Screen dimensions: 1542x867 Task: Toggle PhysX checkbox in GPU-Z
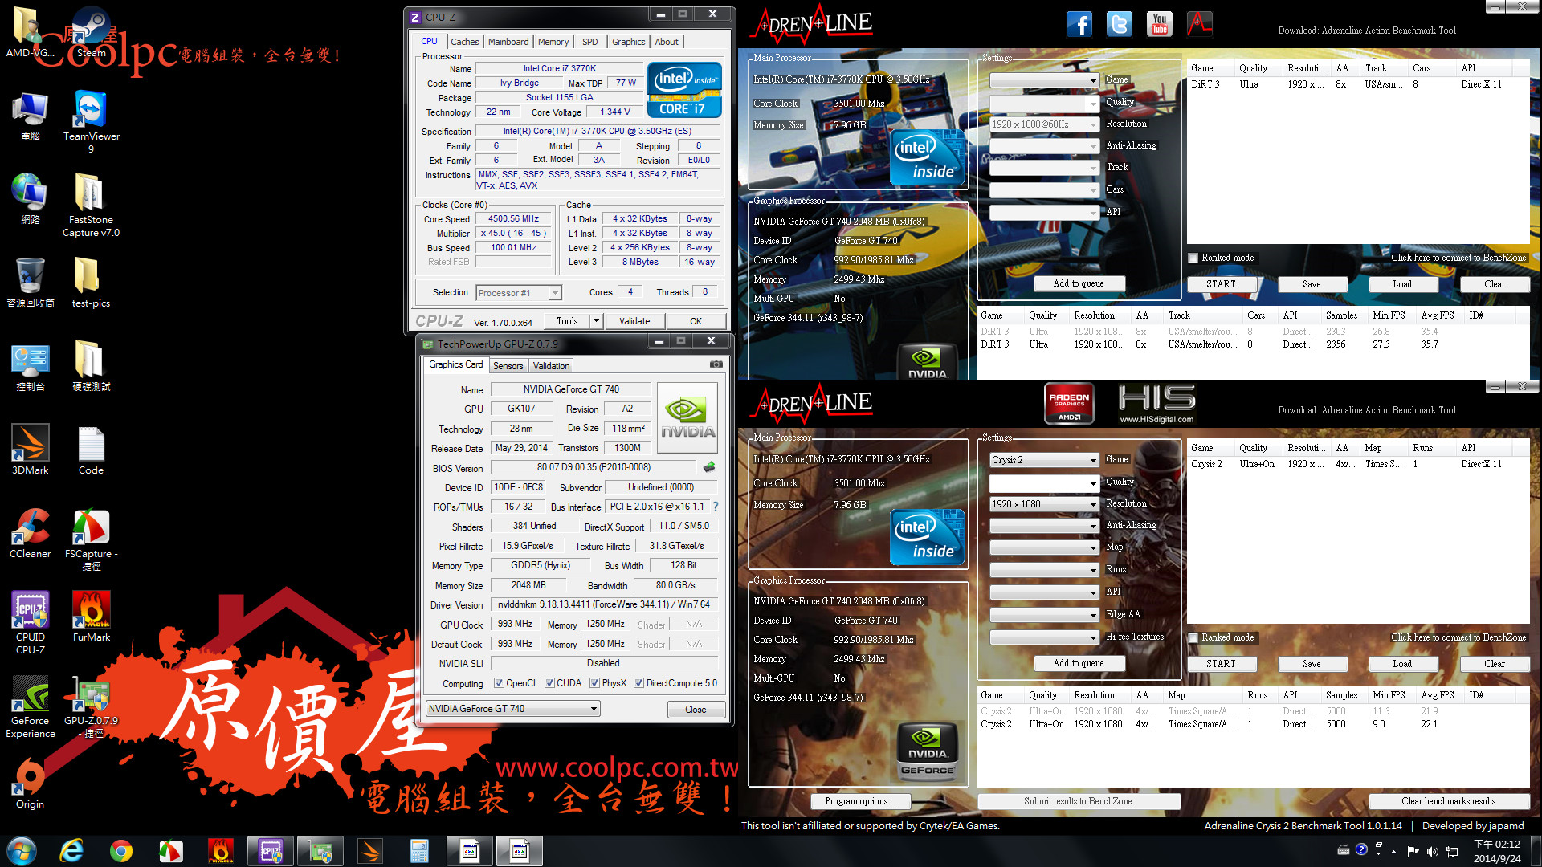click(594, 683)
